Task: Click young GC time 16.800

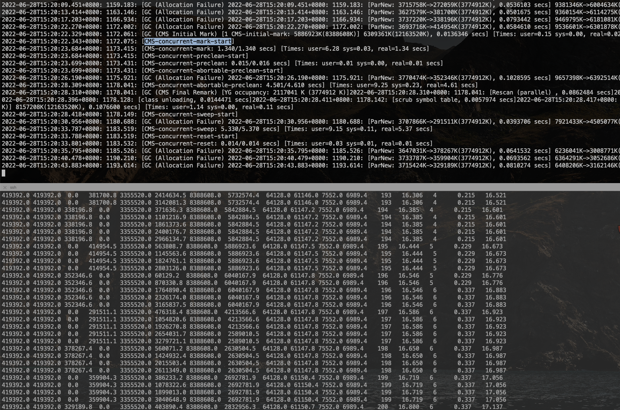Action: [x=409, y=407]
